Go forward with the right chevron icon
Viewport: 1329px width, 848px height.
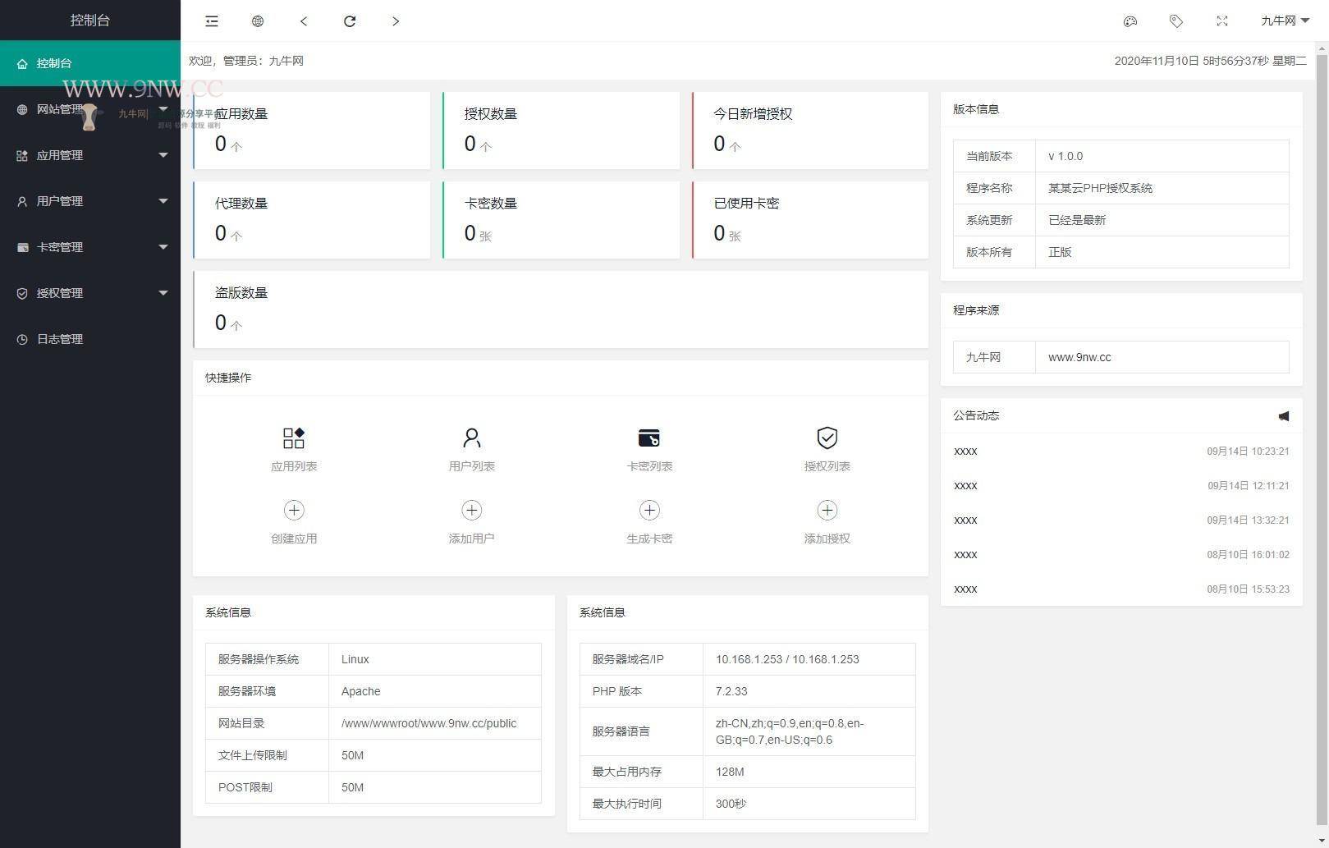(396, 21)
